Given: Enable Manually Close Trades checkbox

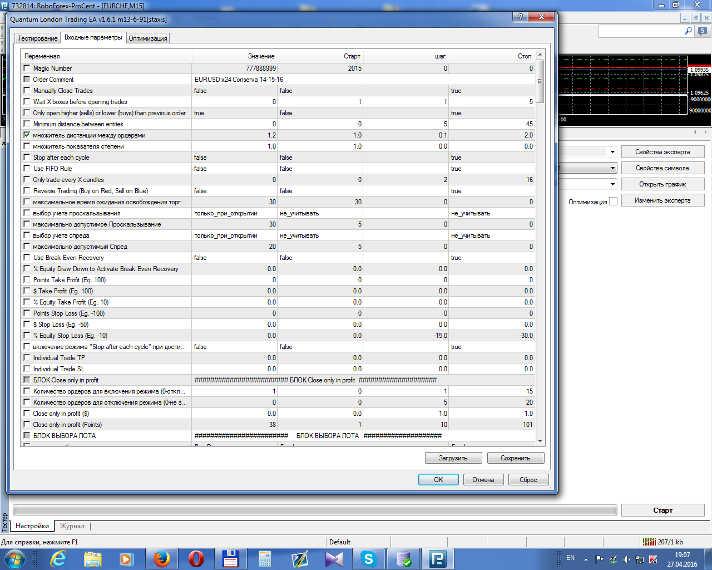Looking at the screenshot, I should click(x=27, y=90).
